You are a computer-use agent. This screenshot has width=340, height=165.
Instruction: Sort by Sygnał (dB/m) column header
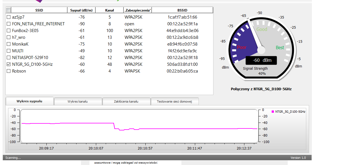click(x=81, y=10)
